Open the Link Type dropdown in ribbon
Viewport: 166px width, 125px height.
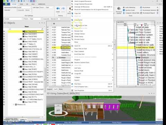click(x=47, y=7)
